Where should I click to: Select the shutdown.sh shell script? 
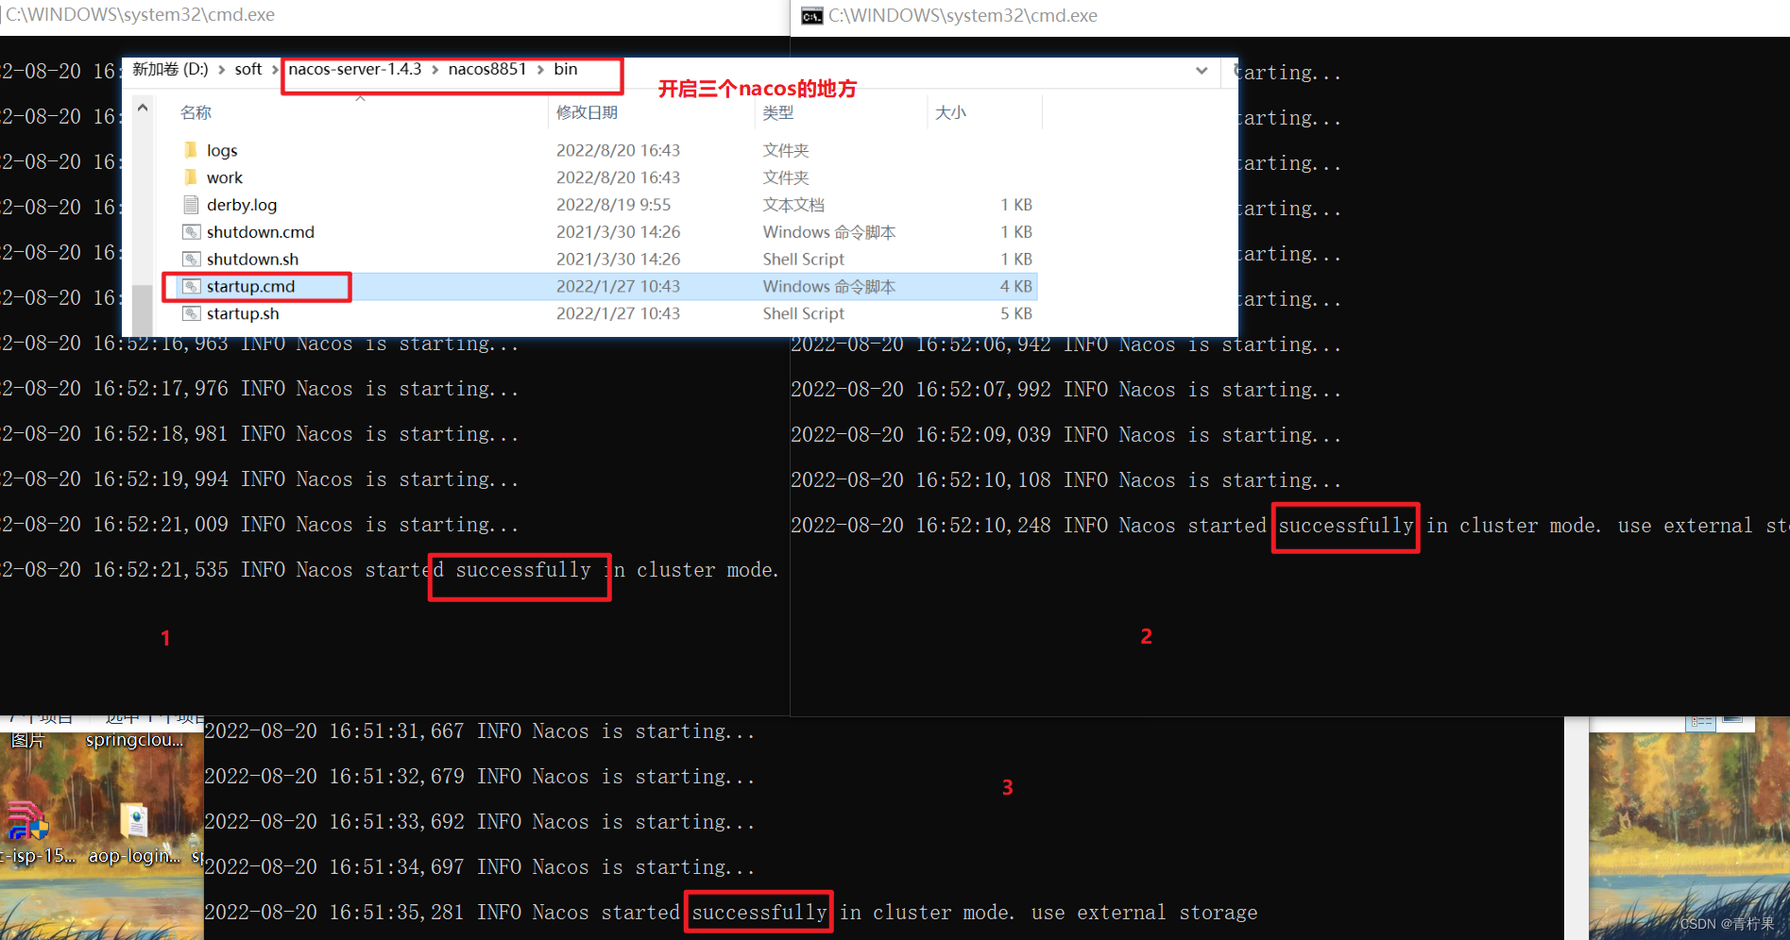point(252,259)
